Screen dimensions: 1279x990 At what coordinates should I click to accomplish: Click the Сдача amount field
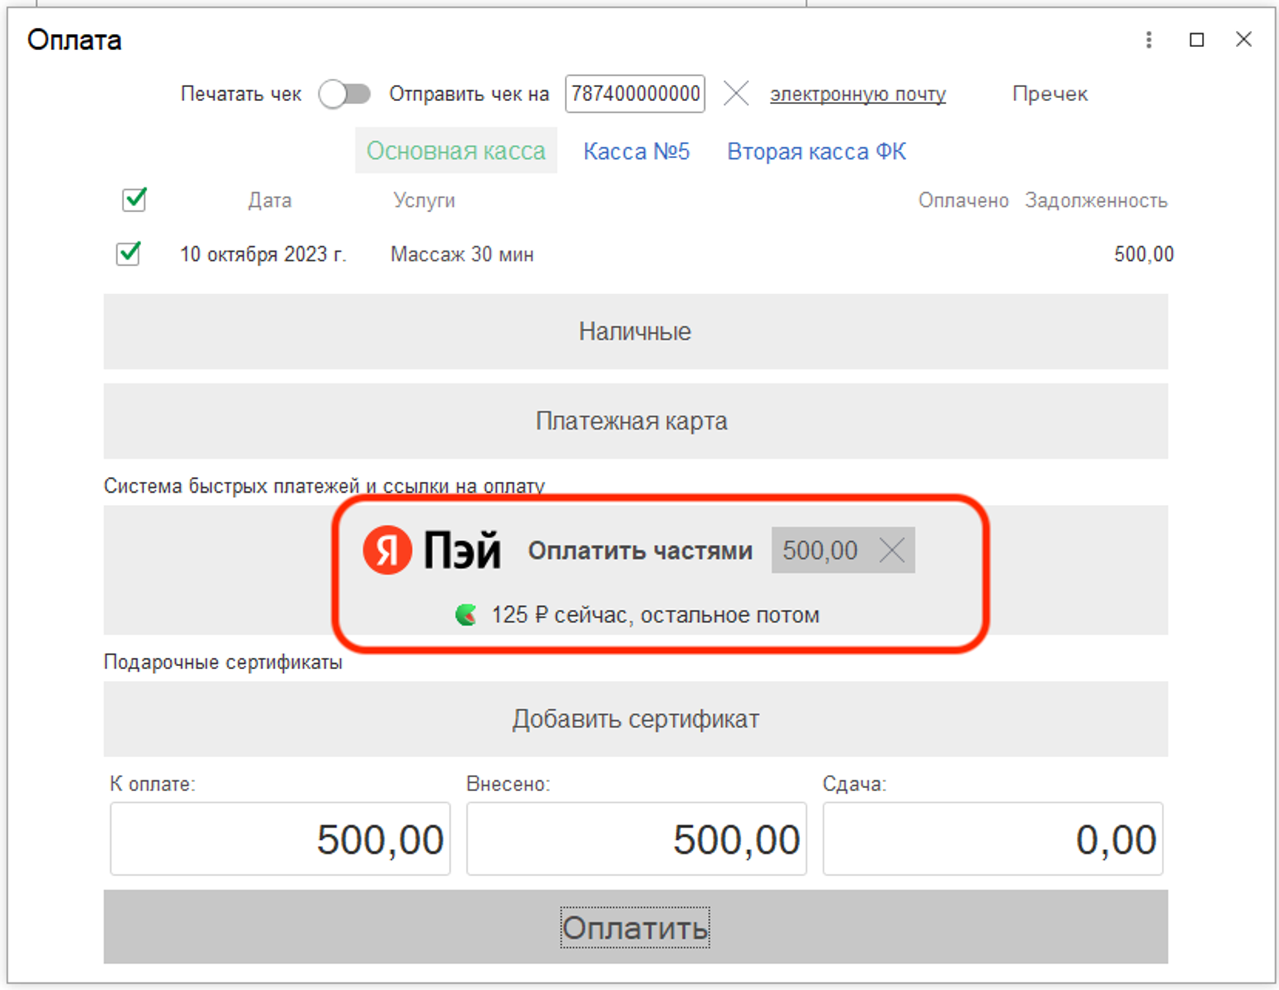click(x=992, y=838)
